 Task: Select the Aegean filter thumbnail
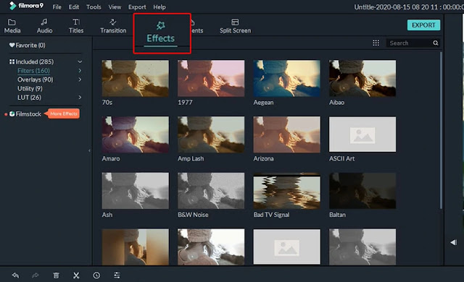click(x=287, y=79)
